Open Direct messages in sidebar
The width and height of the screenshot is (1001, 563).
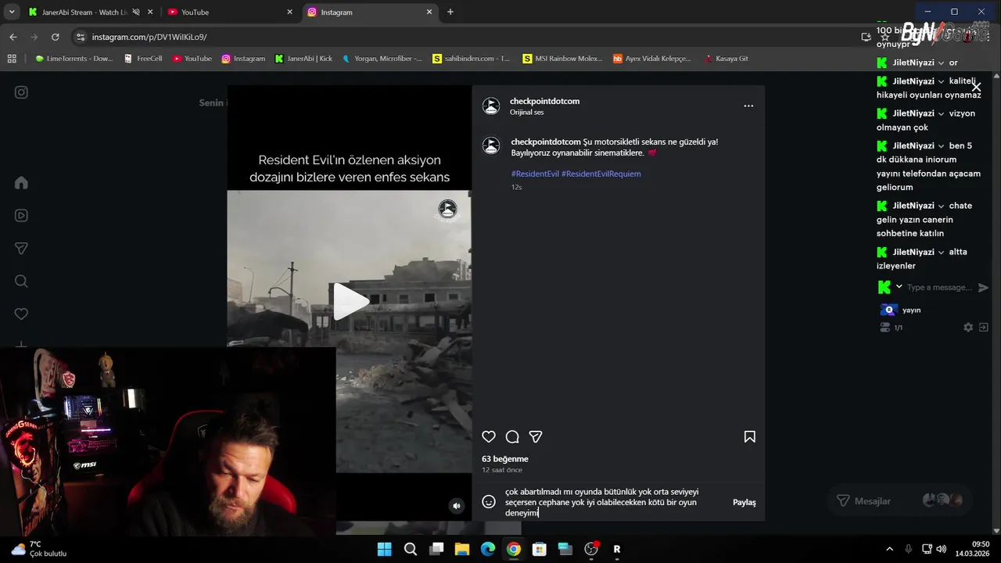[x=21, y=249]
